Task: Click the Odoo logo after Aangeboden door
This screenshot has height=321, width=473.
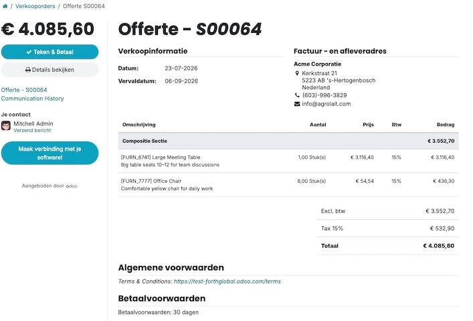Action: point(72,186)
